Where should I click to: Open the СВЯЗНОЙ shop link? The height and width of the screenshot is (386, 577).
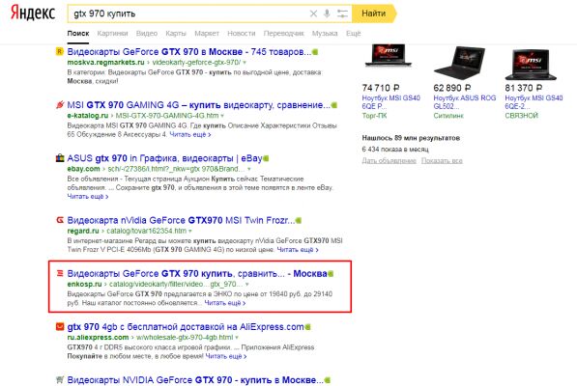click(522, 116)
